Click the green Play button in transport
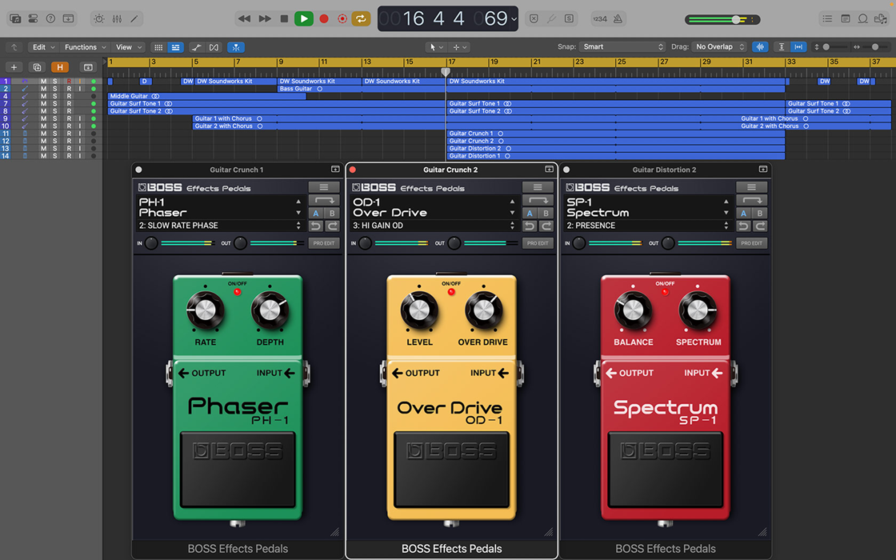896x560 pixels. [303, 18]
